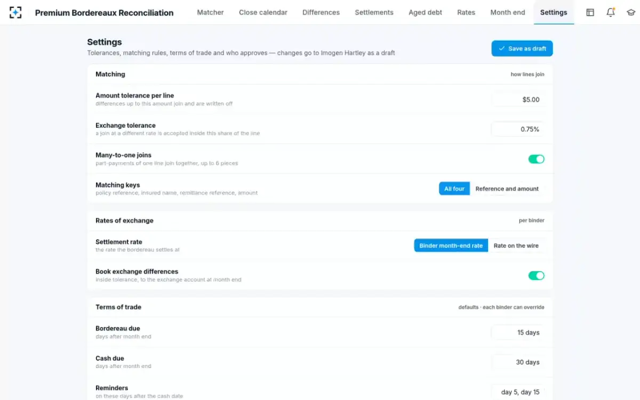Click the Premium Bordereaux Reconciliation title
640x400 pixels.
(x=104, y=13)
